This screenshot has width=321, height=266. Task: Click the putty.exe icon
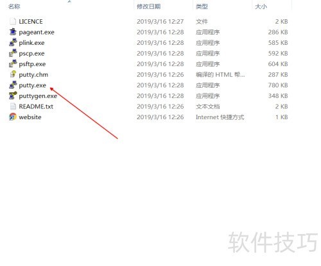point(13,85)
